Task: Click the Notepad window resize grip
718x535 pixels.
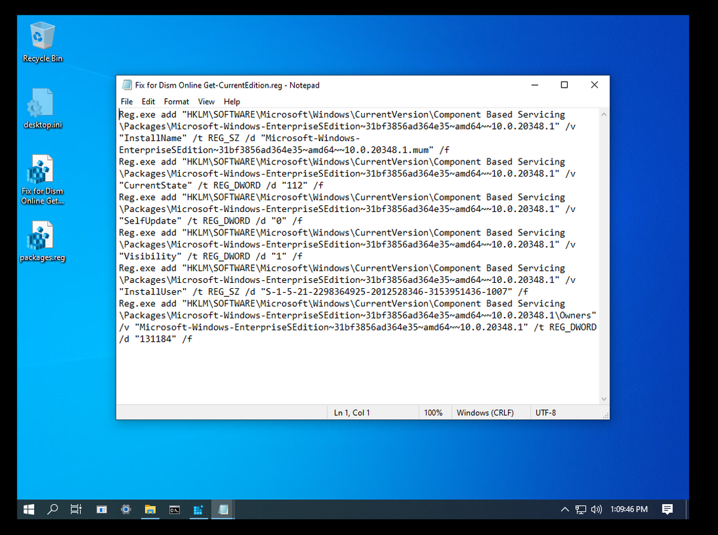Action: tap(606, 415)
